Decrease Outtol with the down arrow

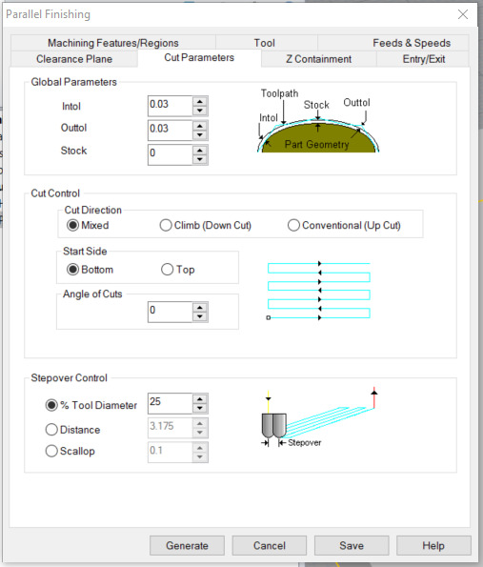point(200,134)
